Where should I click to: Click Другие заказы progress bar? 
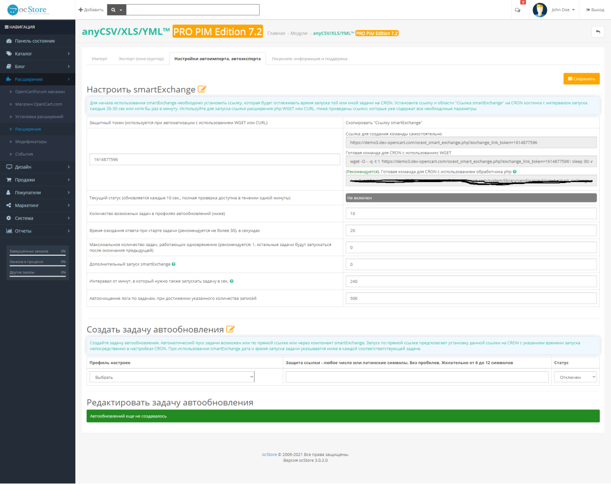coord(38,277)
